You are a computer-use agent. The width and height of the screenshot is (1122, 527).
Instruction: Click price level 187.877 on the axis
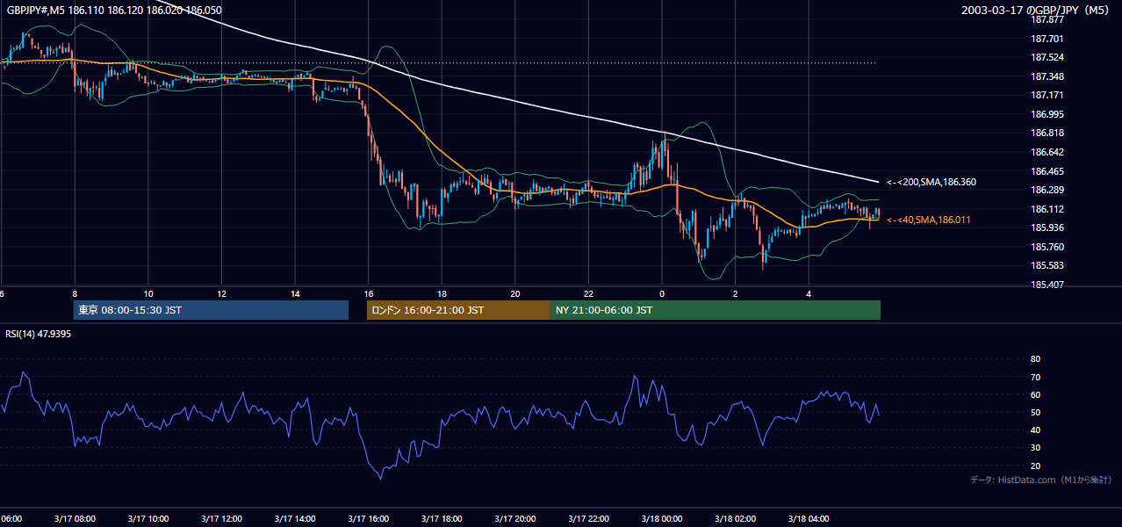tap(1046, 19)
